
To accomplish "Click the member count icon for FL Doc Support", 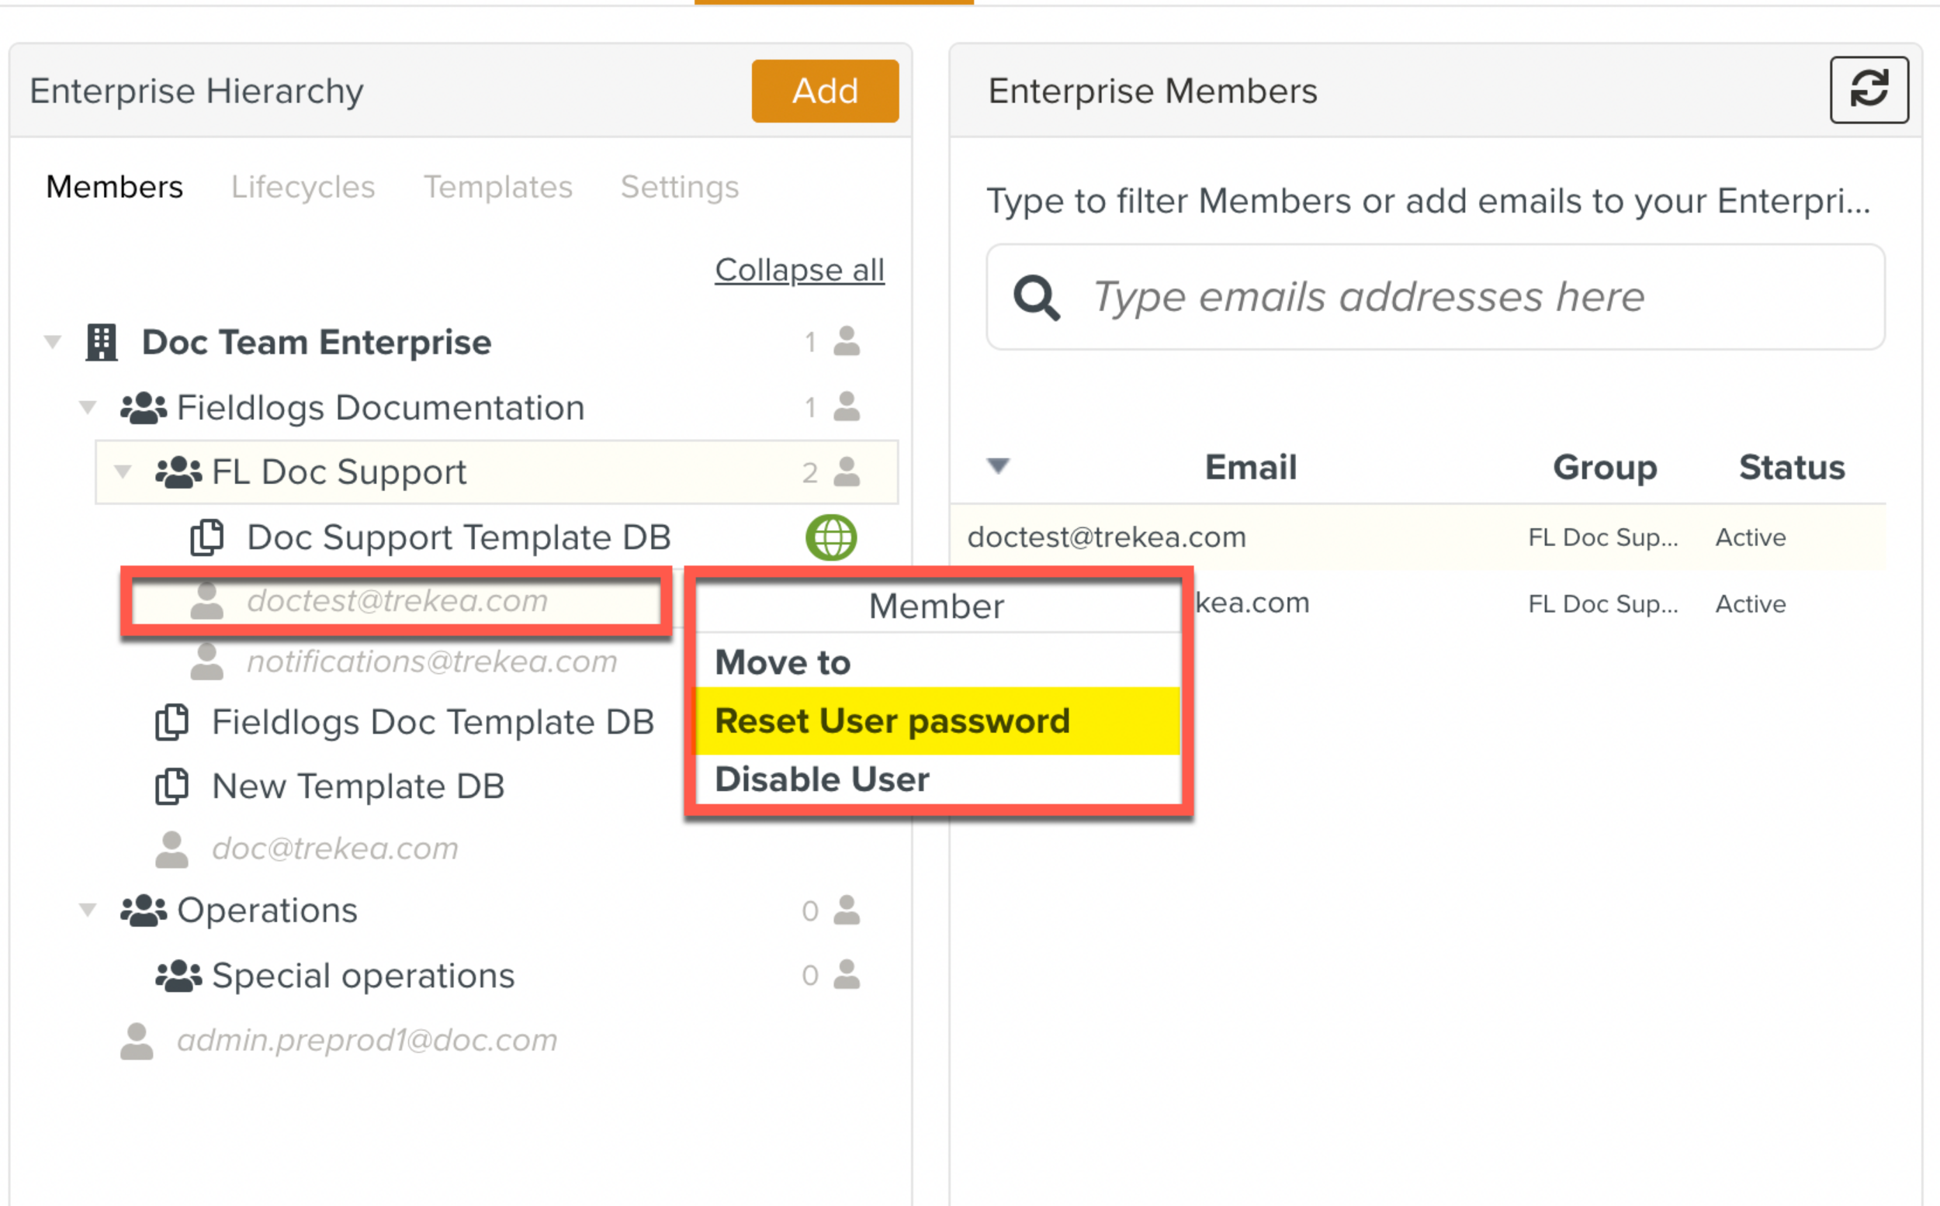I will click(x=846, y=472).
